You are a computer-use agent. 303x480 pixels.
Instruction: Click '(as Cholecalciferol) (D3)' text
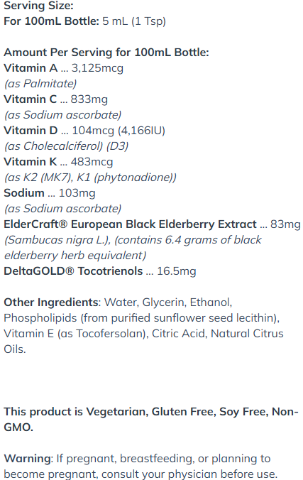pos(66,146)
